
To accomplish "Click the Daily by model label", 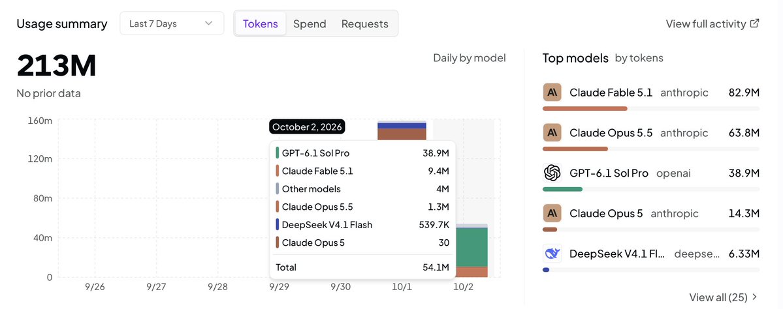I will click(x=470, y=58).
